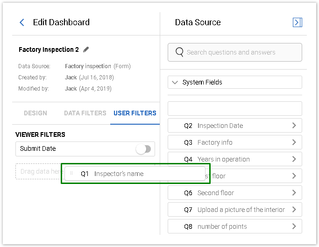319x247 pixels.
Task: Expand the System Fields section
Action: (x=175, y=82)
